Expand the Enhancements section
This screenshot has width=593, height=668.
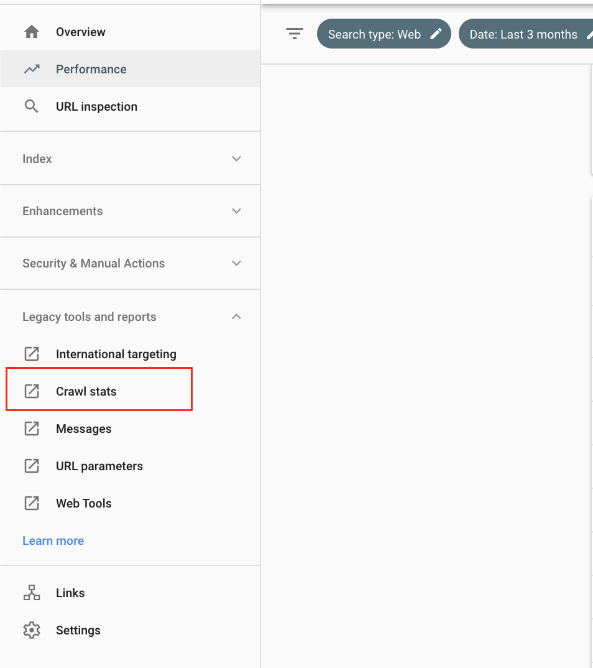(x=236, y=211)
